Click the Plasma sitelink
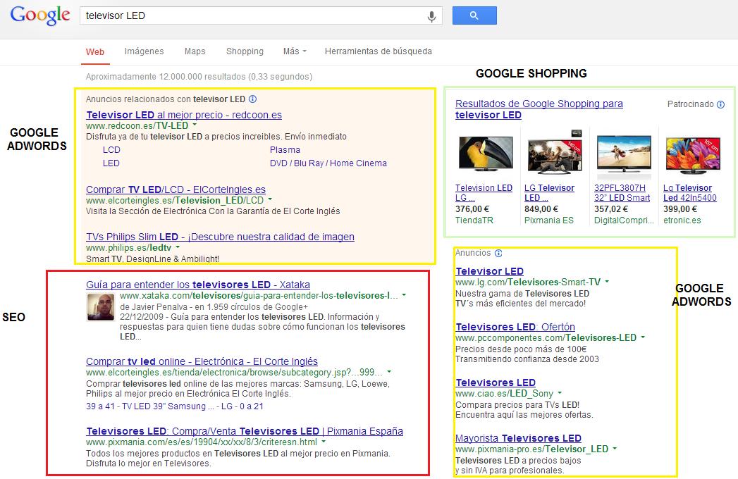The image size is (738, 479). [x=285, y=149]
